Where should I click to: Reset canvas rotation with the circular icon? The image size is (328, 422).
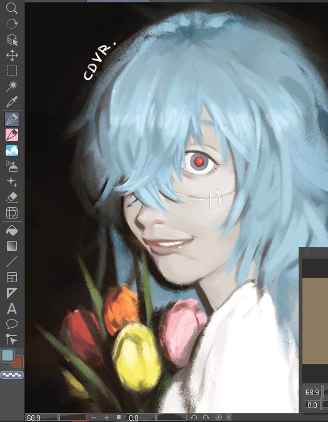pyautogui.click(x=219, y=417)
